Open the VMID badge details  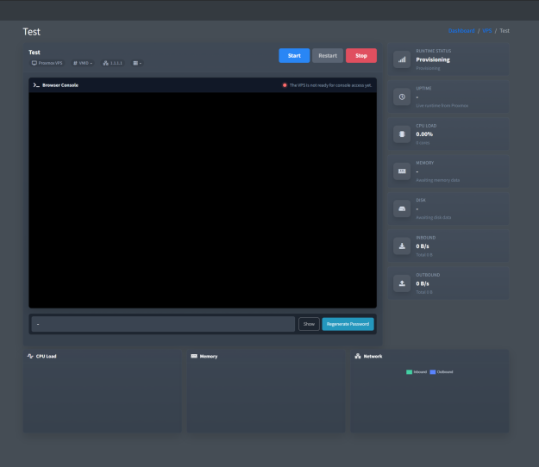(x=84, y=63)
